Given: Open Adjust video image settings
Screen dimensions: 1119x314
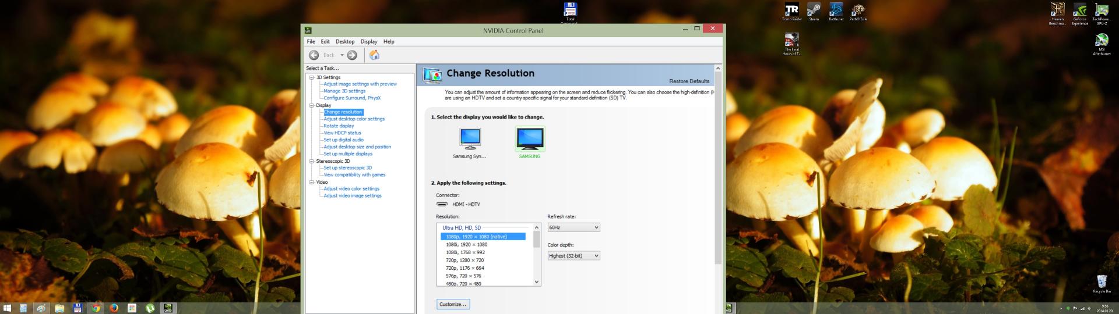Looking at the screenshot, I should tap(353, 196).
